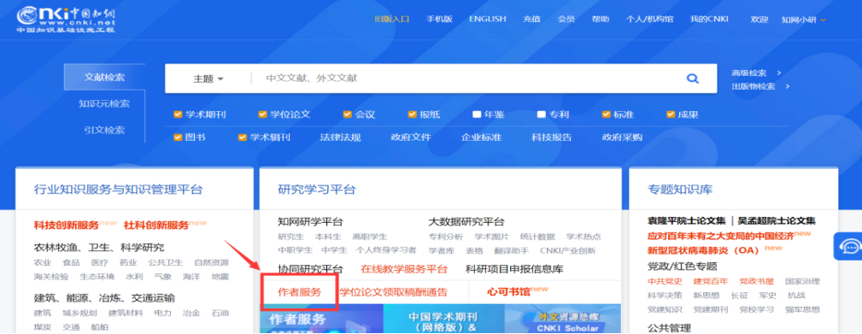This screenshot has height=334, width=862.
Task: Open 我的CNKI in top menu
Action: [x=709, y=19]
